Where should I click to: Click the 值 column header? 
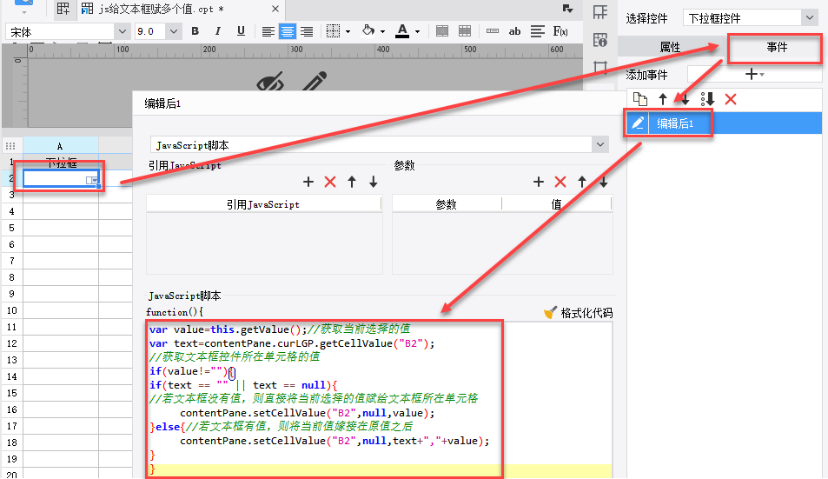click(x=556, y=203)
